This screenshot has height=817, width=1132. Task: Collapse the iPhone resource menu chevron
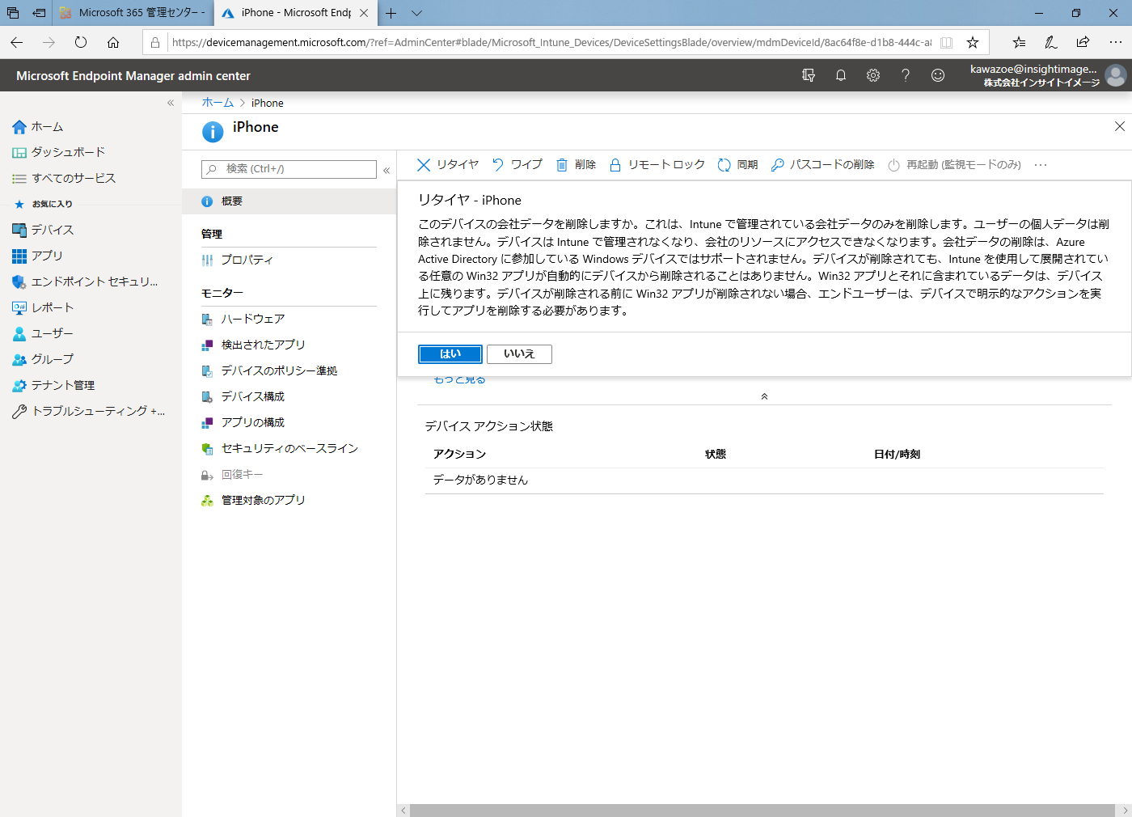click(x=386, y=170)
